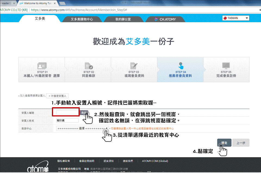Click the STEP 02 document check icon
Screen dimensions: 261x173
coord(89,66)
